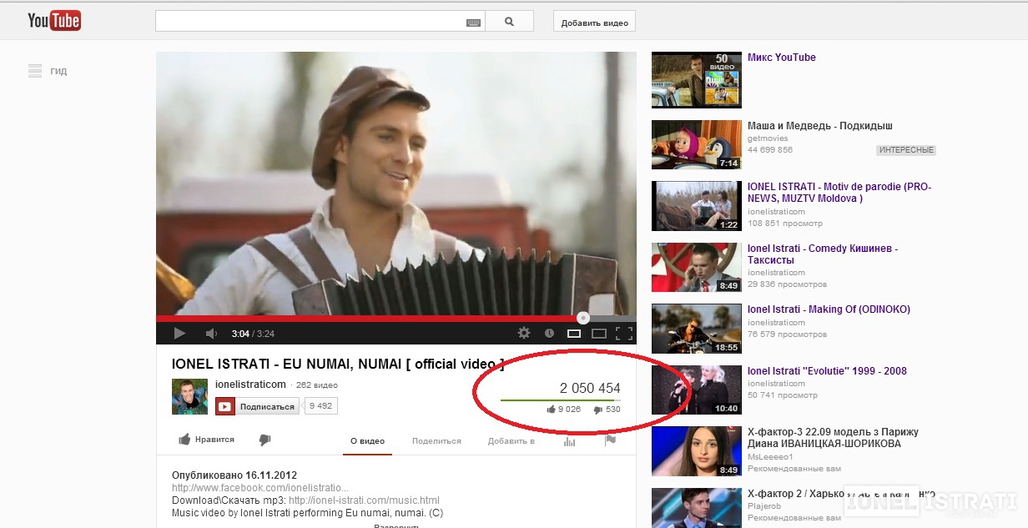Report the video using flag icon
The width and height of the screenshot is (1028, 528).
[x=610, y=440]
